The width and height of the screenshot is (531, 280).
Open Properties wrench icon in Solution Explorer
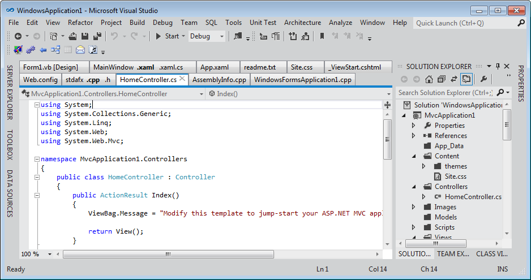pyautogui.click(x=484, y=79)
